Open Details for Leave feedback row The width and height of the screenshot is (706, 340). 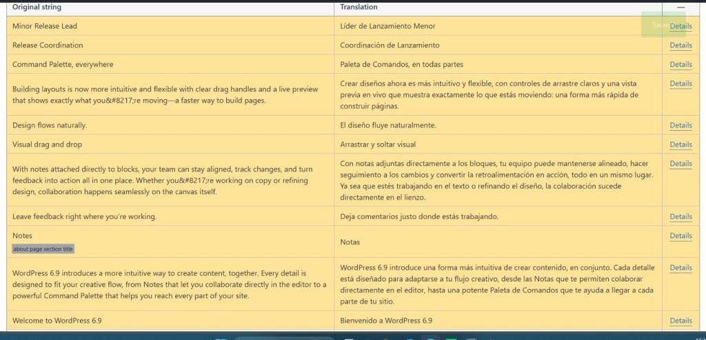[x=680, y=217]
